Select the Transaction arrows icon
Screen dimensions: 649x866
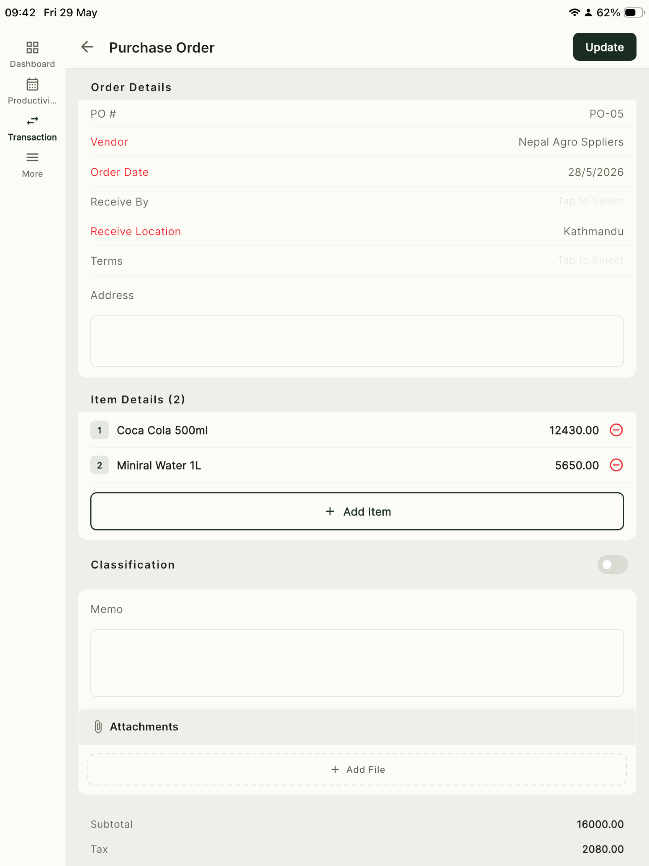point(32,121)
